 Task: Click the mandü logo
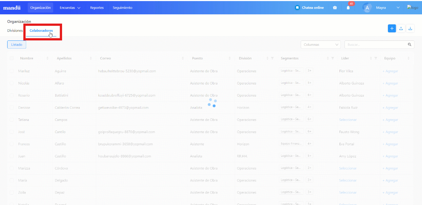11,8
